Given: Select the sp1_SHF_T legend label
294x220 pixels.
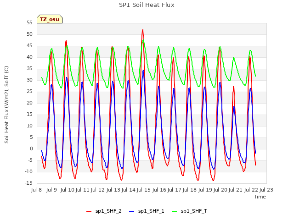Looking at the screenshot, I should (194, 211).
